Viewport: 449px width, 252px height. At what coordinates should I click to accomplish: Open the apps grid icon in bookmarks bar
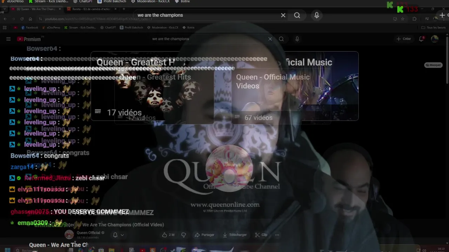[5, 28]
